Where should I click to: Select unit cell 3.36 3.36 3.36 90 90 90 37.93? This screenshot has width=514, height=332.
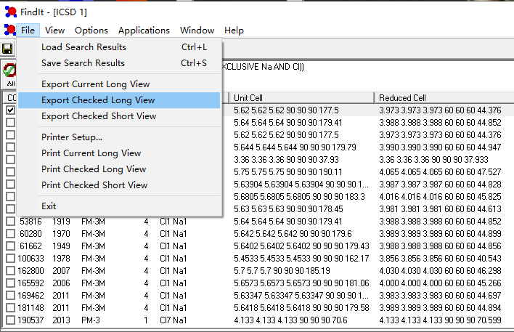286,160
